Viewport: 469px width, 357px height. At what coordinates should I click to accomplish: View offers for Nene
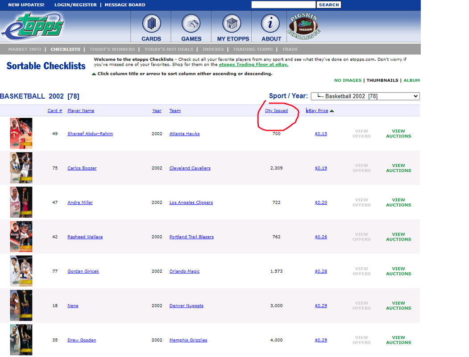click(x=361, y=305)
